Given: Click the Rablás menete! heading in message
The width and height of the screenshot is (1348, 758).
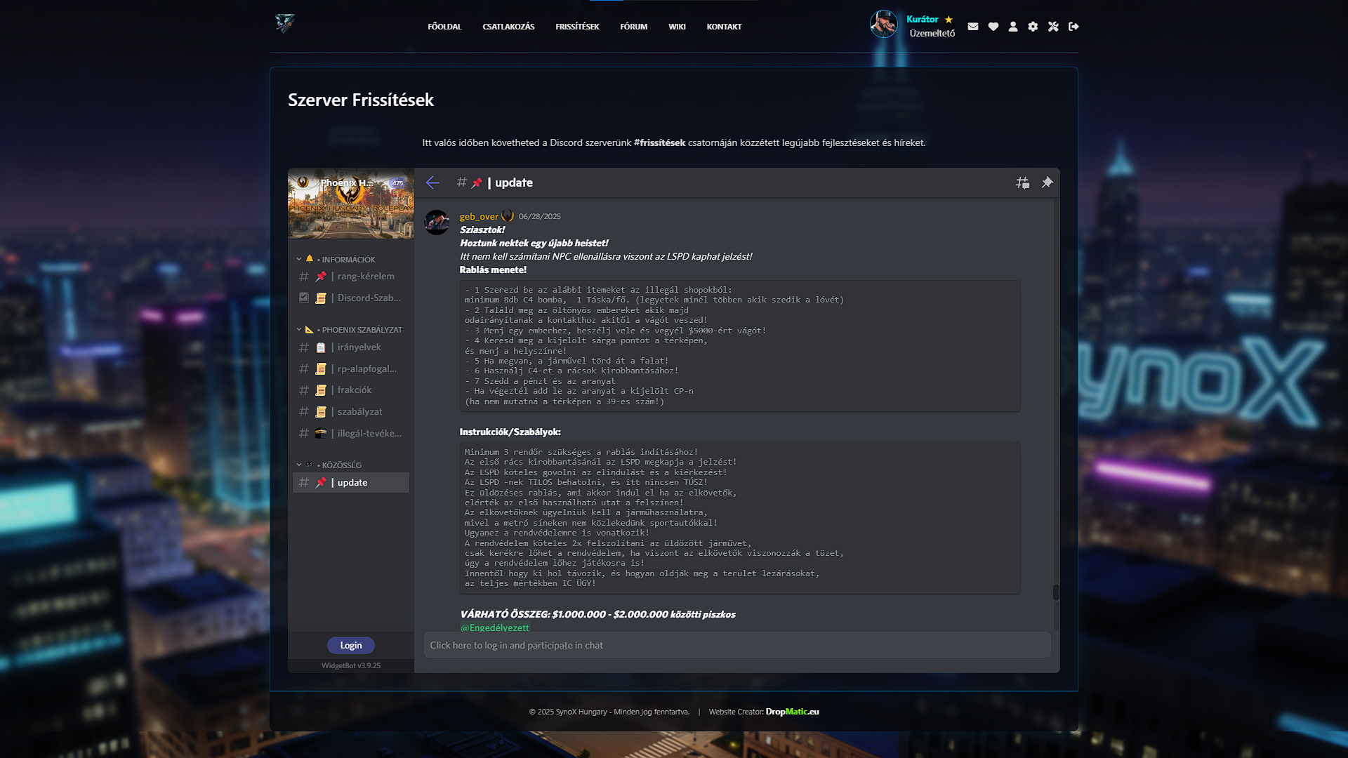Looking at the screenshot, I should (493, 270).
